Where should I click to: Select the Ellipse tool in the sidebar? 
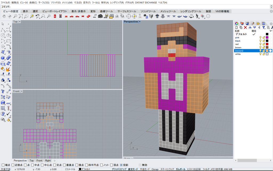(8, 35)
